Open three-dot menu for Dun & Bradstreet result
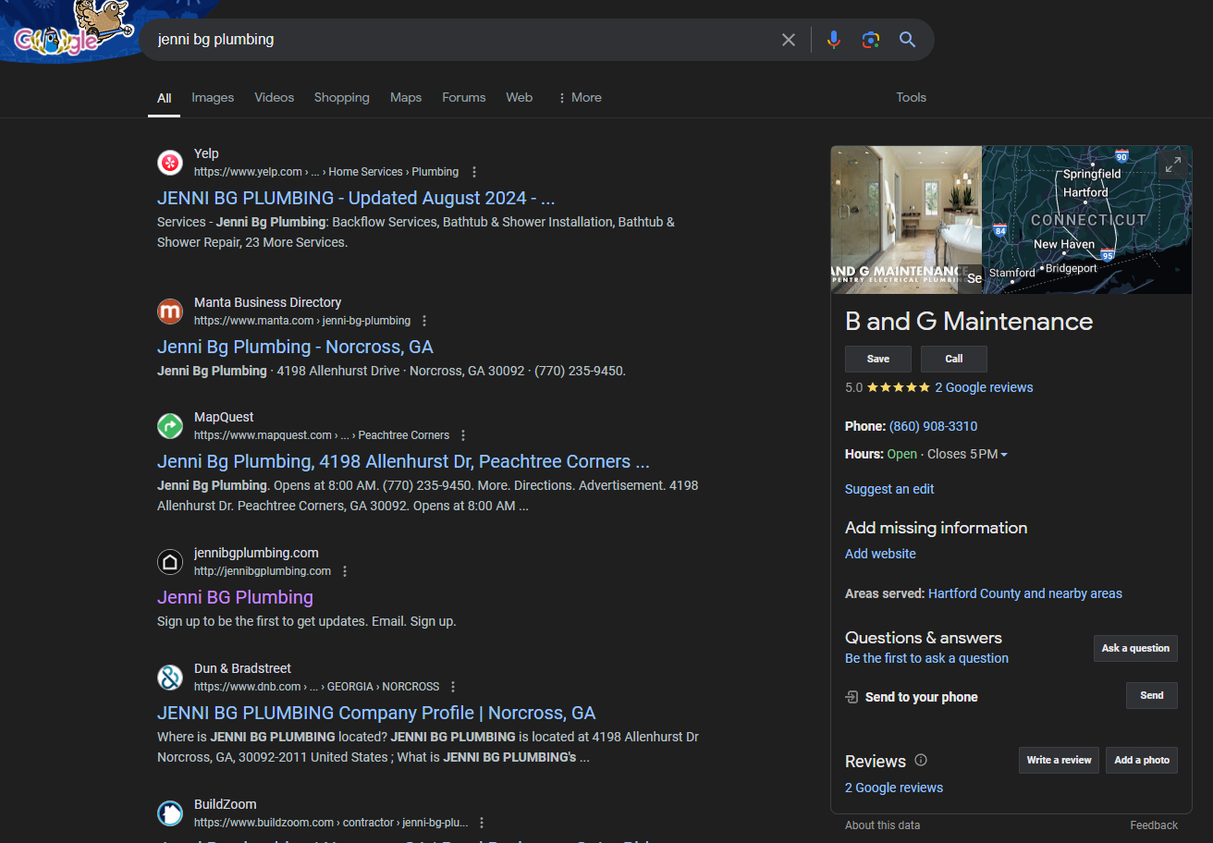Screen dimensions: 1213x843 (x=453, y=687)
